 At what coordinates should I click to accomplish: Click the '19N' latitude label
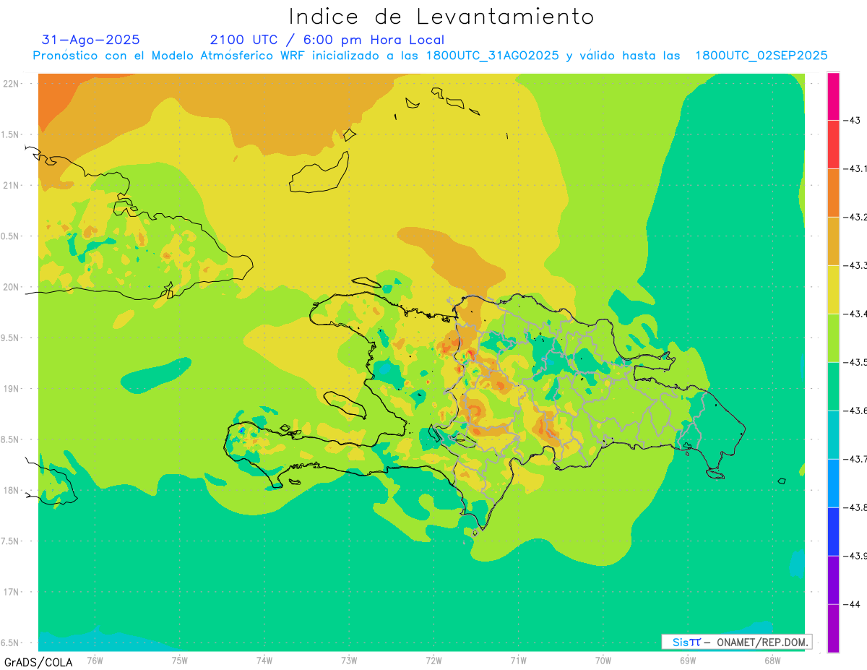[x=11, y=389]
